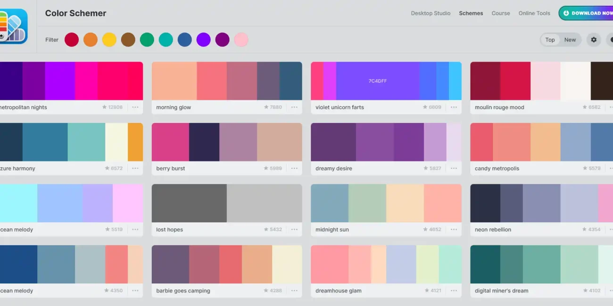Image resolution: width=613 pixels, height=306 pixels.
Task: Toggle the orange color filter
Action: coord(91,40)
